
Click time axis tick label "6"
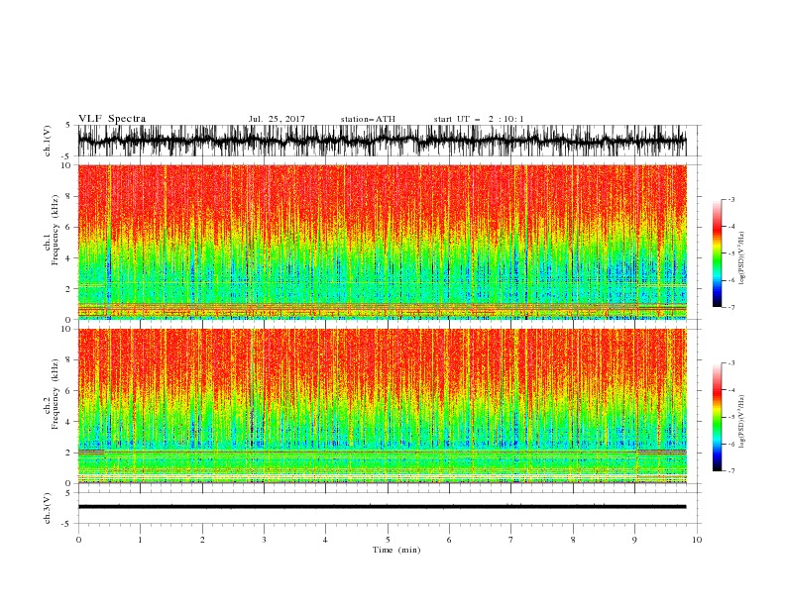(449, 540)
